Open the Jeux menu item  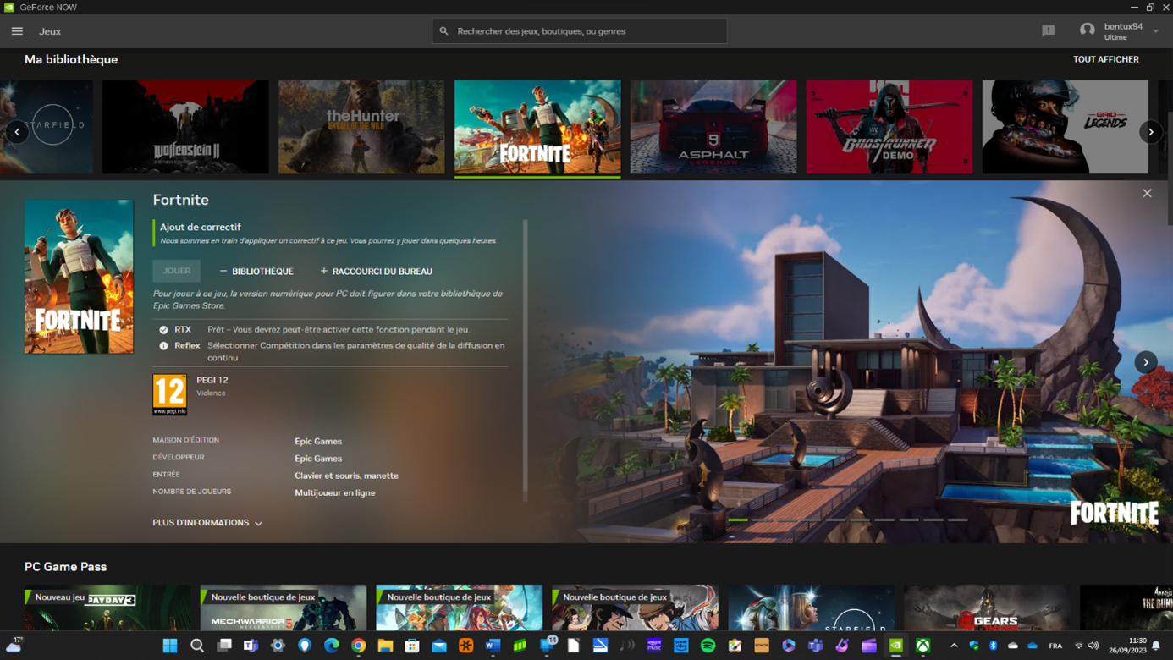[50, 31]
